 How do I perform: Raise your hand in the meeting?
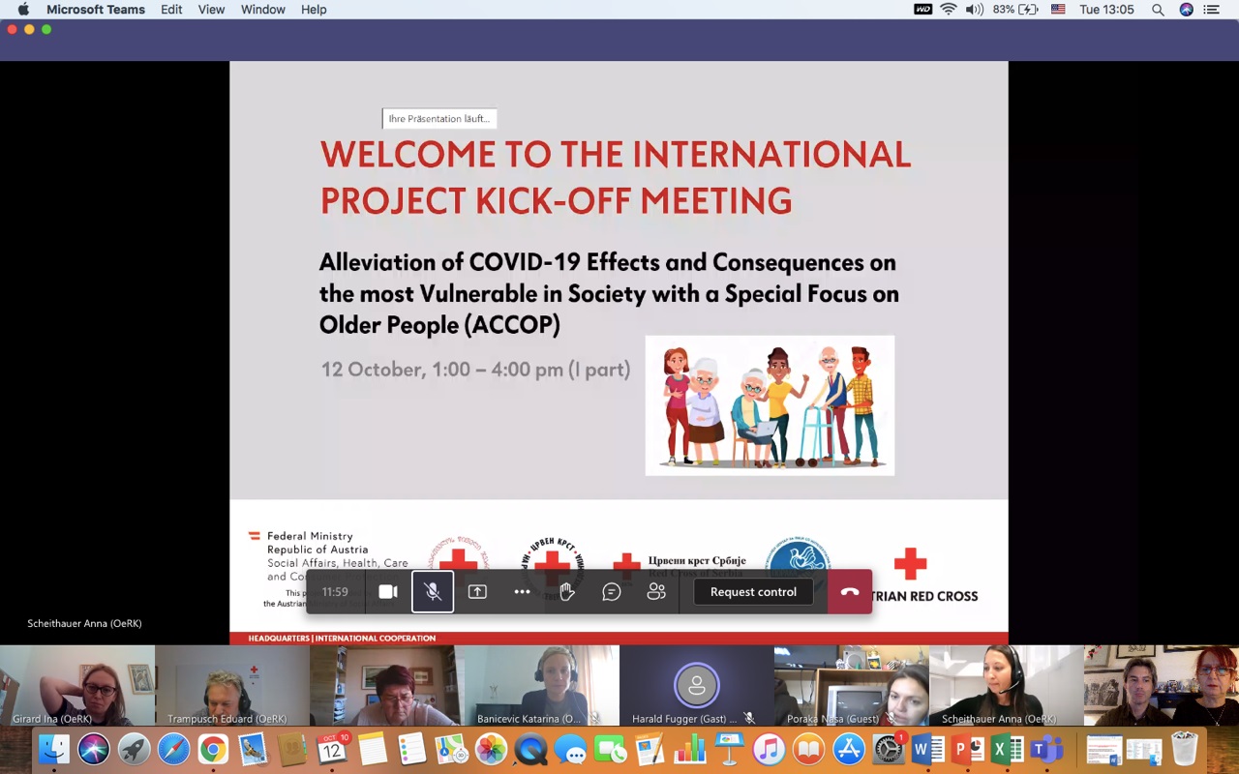567,592
